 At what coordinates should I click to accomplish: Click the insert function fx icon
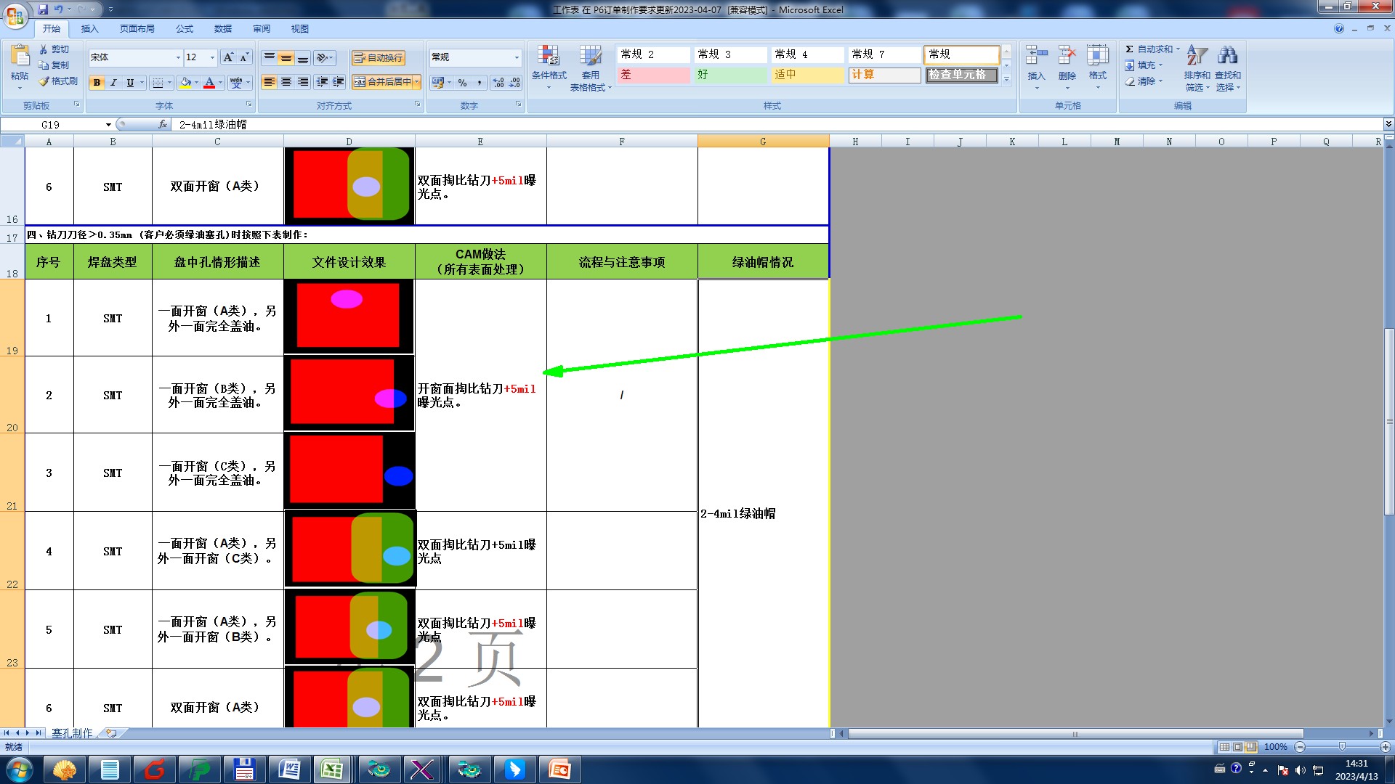[163, 124]
